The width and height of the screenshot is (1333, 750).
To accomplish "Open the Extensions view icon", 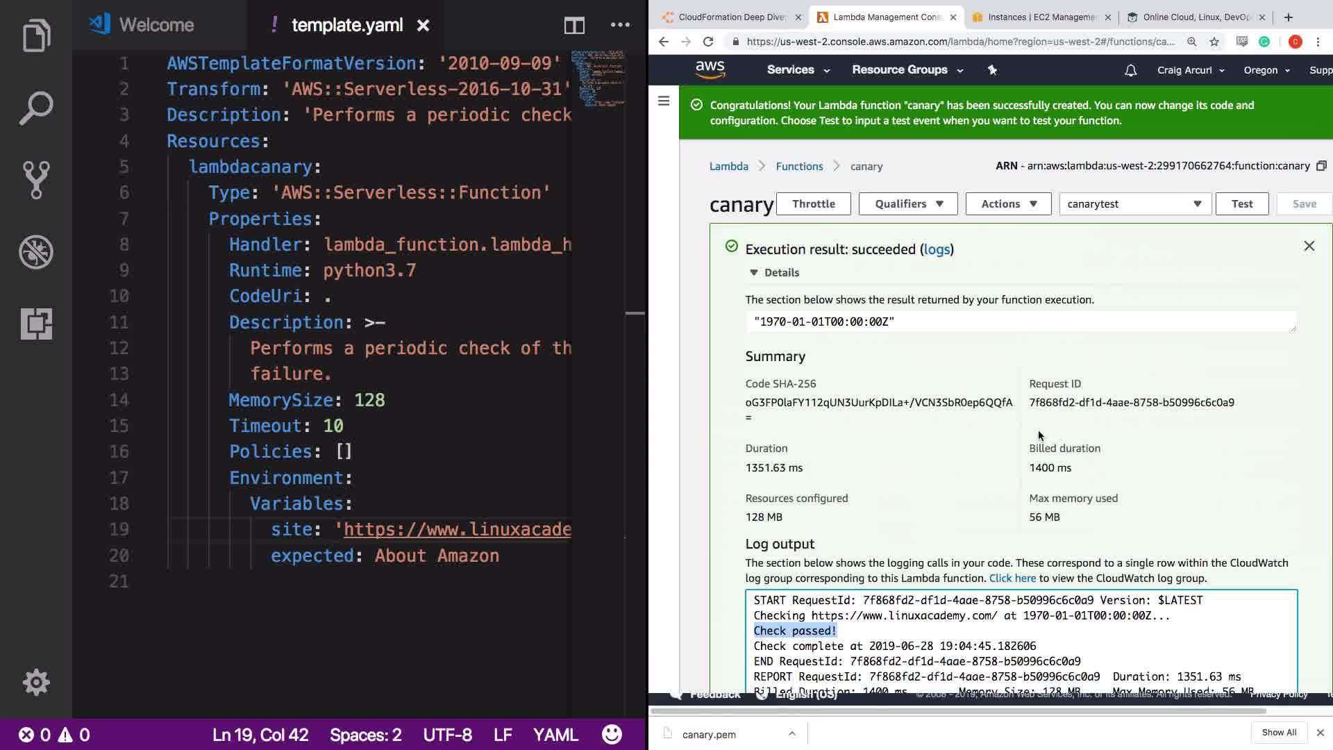I will 36,324.
